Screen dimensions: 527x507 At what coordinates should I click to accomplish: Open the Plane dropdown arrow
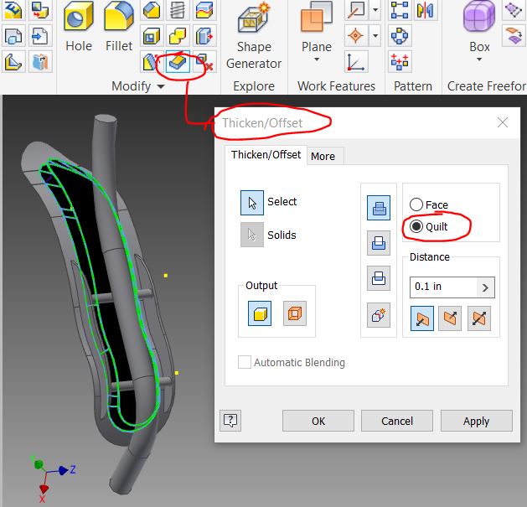pos(316,59)
